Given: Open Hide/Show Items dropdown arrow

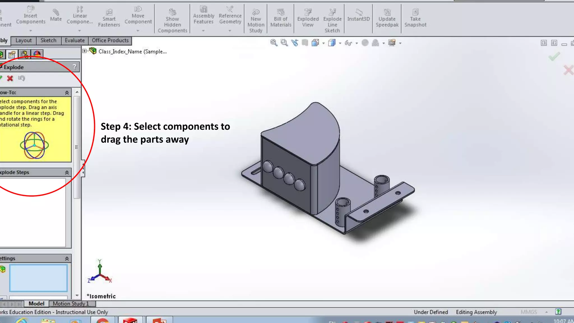Looking at the screenshot, I should tap(357, 43).
